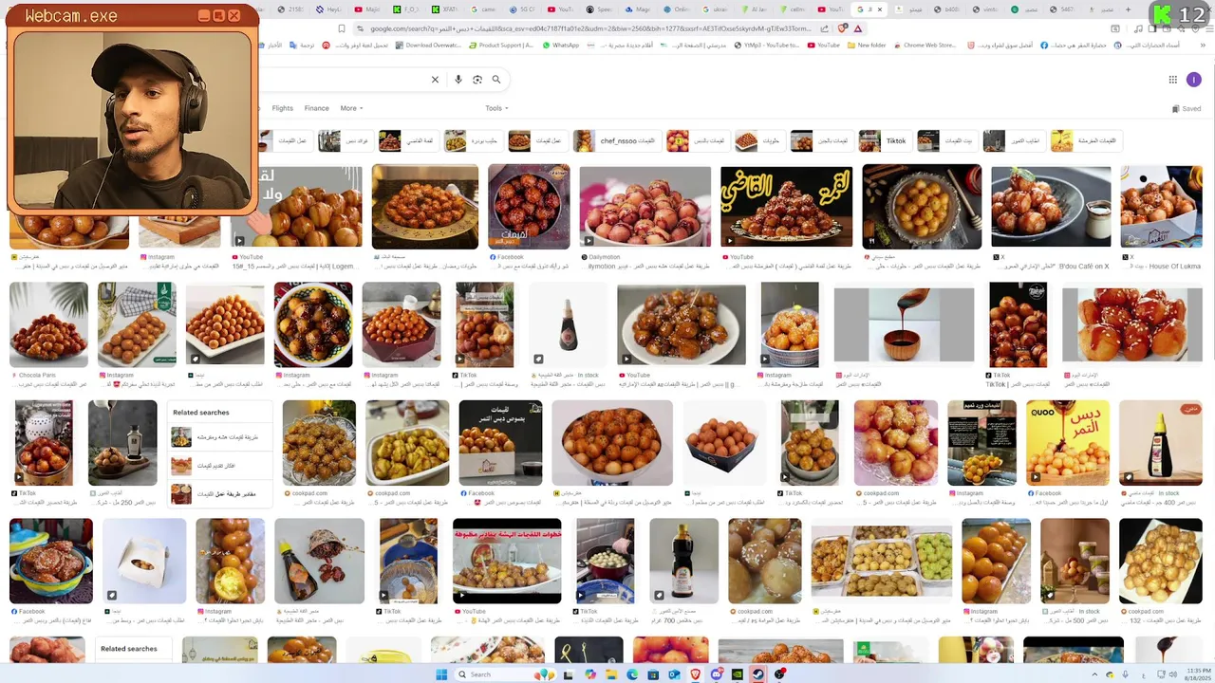1215x683 pixels.
Task: Open Google Lens image search icon
Action: tap(477, 80)
